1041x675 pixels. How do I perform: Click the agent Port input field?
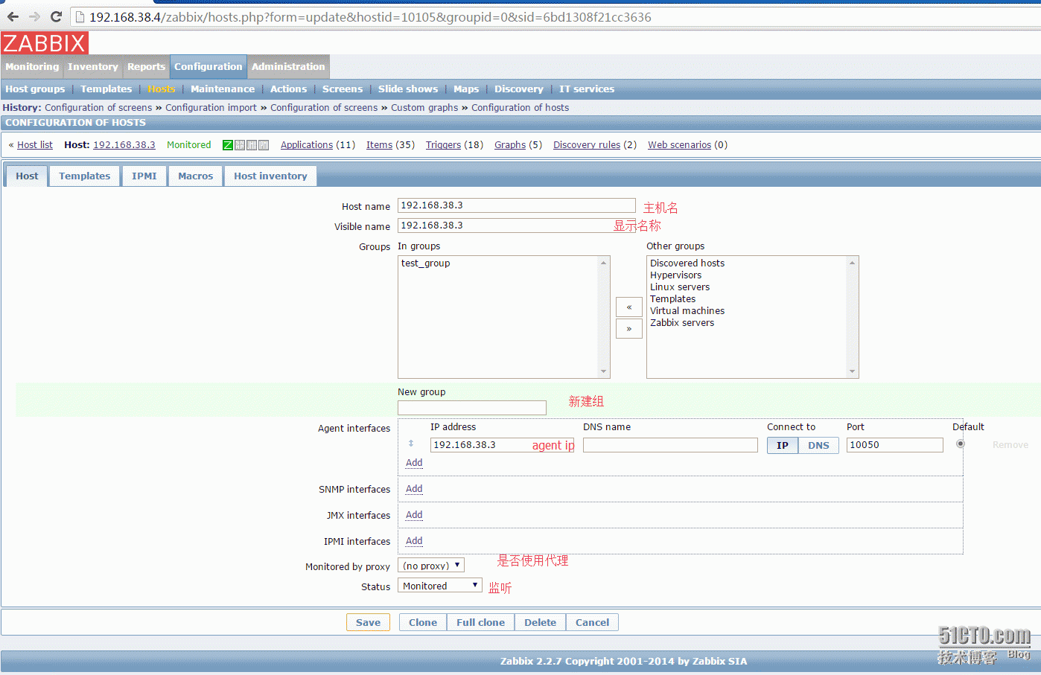pyautogui.click(x=895, y=445)
